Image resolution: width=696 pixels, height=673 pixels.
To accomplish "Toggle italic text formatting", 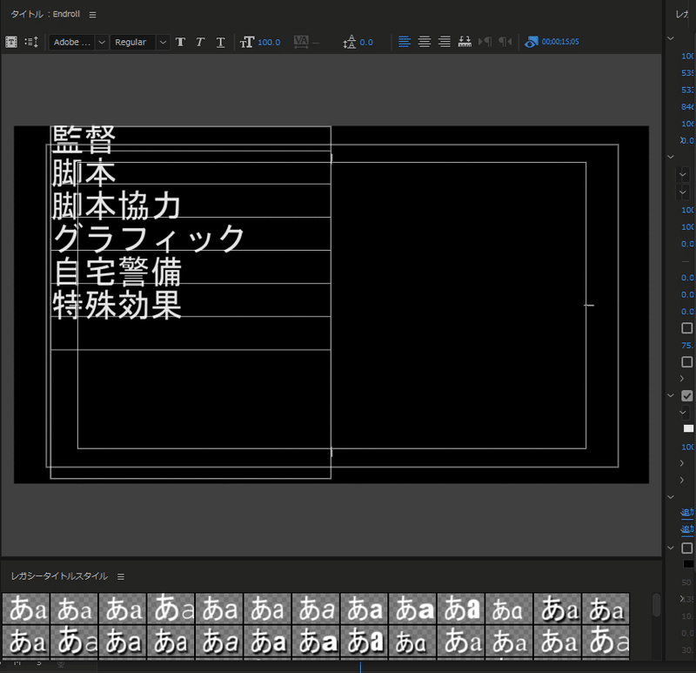I will click(200, 42).
